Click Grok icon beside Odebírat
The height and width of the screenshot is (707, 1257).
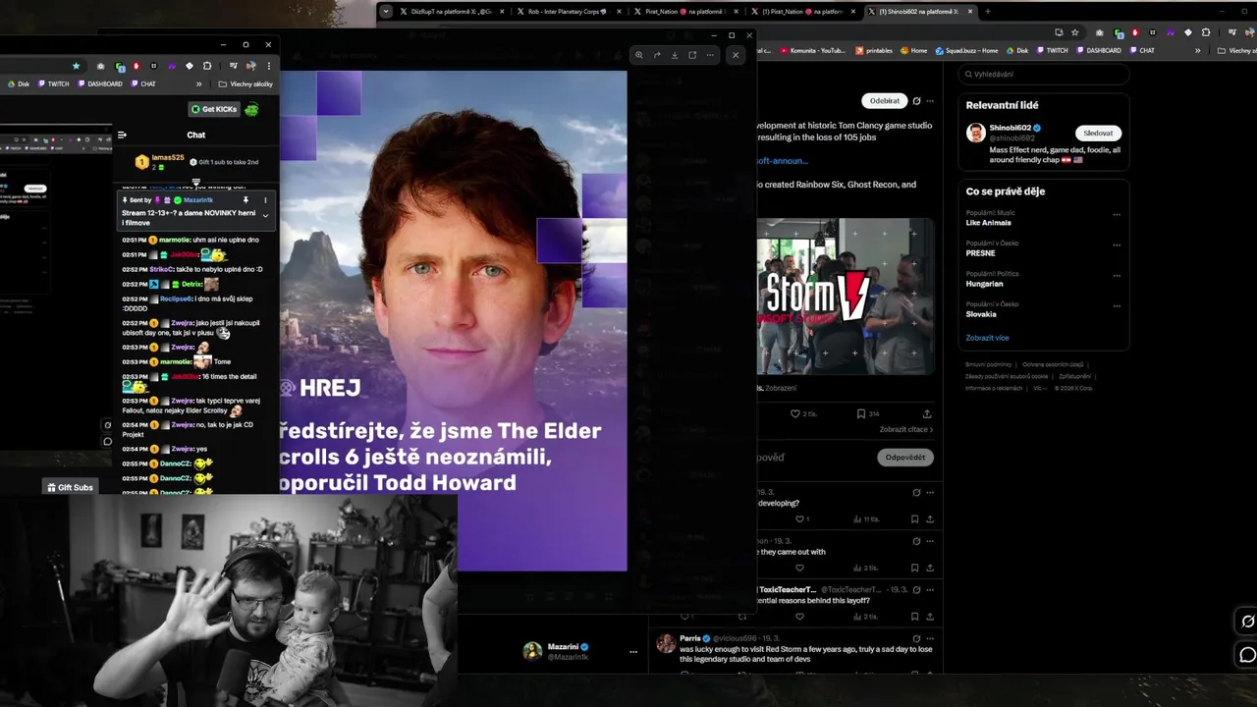(916, 100)
